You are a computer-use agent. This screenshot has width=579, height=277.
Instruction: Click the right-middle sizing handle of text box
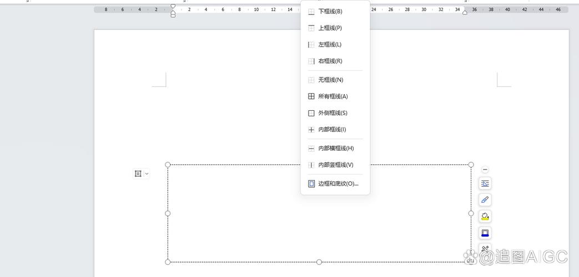pyautogui.click(x=471, y=213)
